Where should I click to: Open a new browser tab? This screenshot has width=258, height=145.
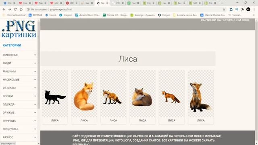(x=222, y=3)
